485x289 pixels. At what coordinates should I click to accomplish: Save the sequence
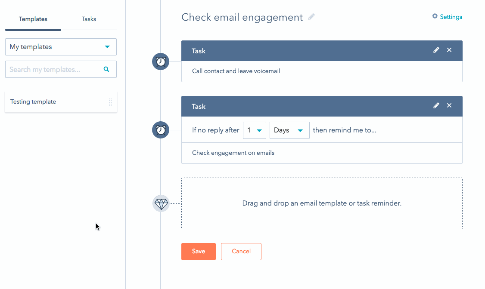199,251
